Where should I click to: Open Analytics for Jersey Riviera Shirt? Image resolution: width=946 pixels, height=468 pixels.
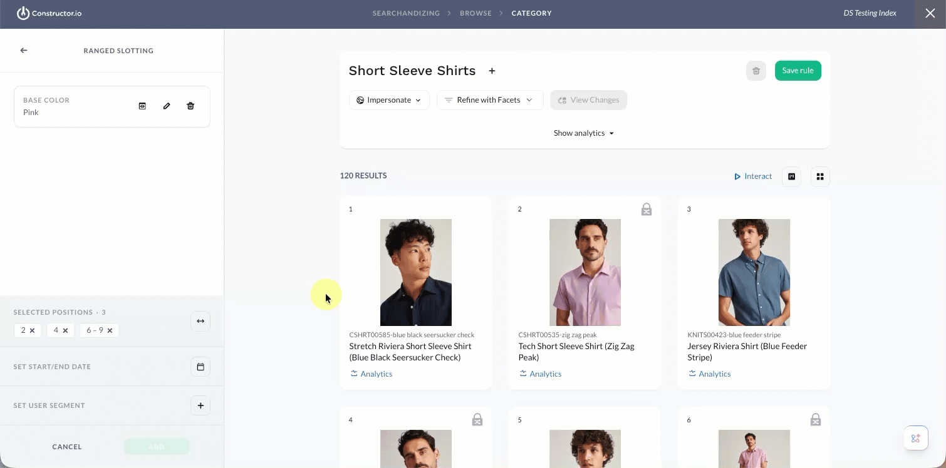[709, 374]
